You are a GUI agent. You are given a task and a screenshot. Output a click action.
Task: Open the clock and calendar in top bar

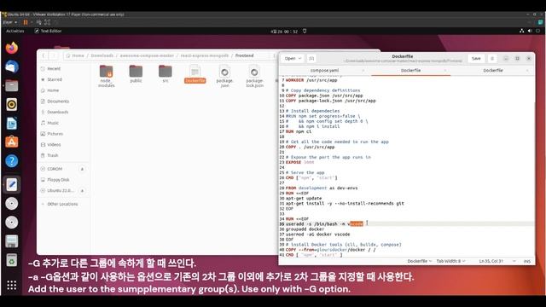pyautogui.click(x=284, y=32)
